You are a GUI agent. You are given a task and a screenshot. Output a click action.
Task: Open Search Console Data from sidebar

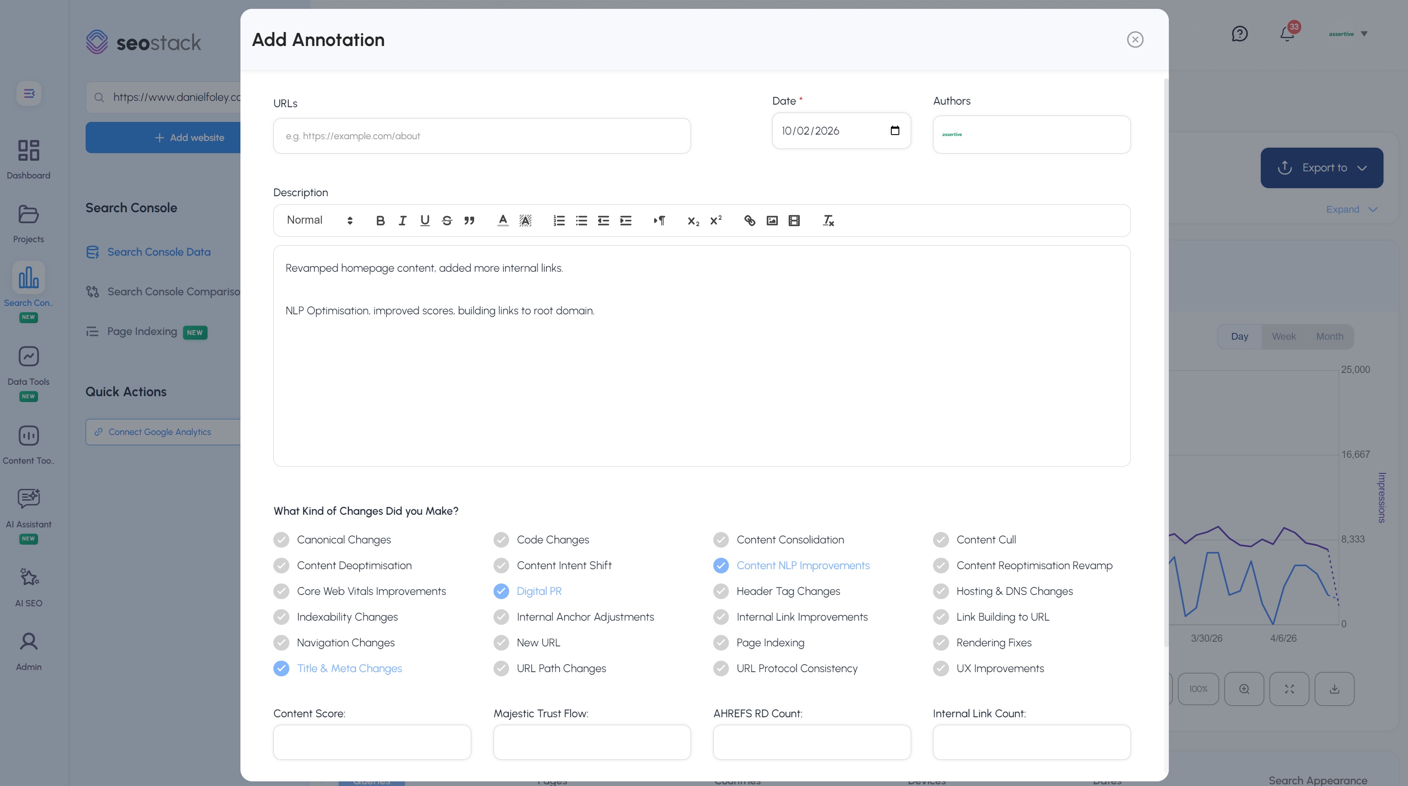(x=159, y=252)
